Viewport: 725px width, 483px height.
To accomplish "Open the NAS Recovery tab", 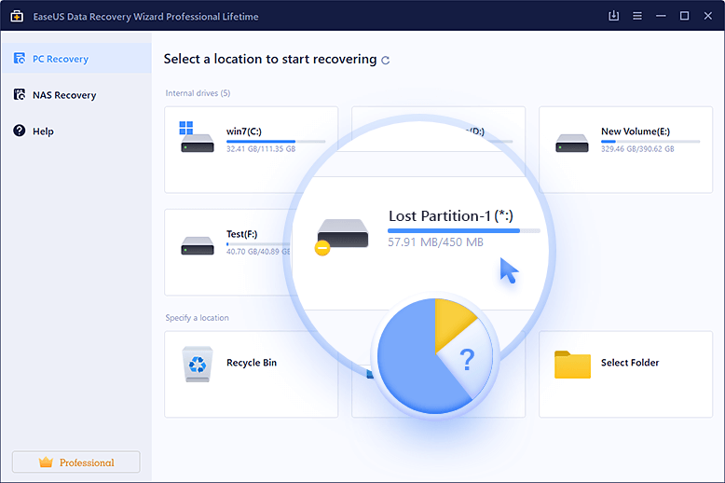I will [63, 95].
